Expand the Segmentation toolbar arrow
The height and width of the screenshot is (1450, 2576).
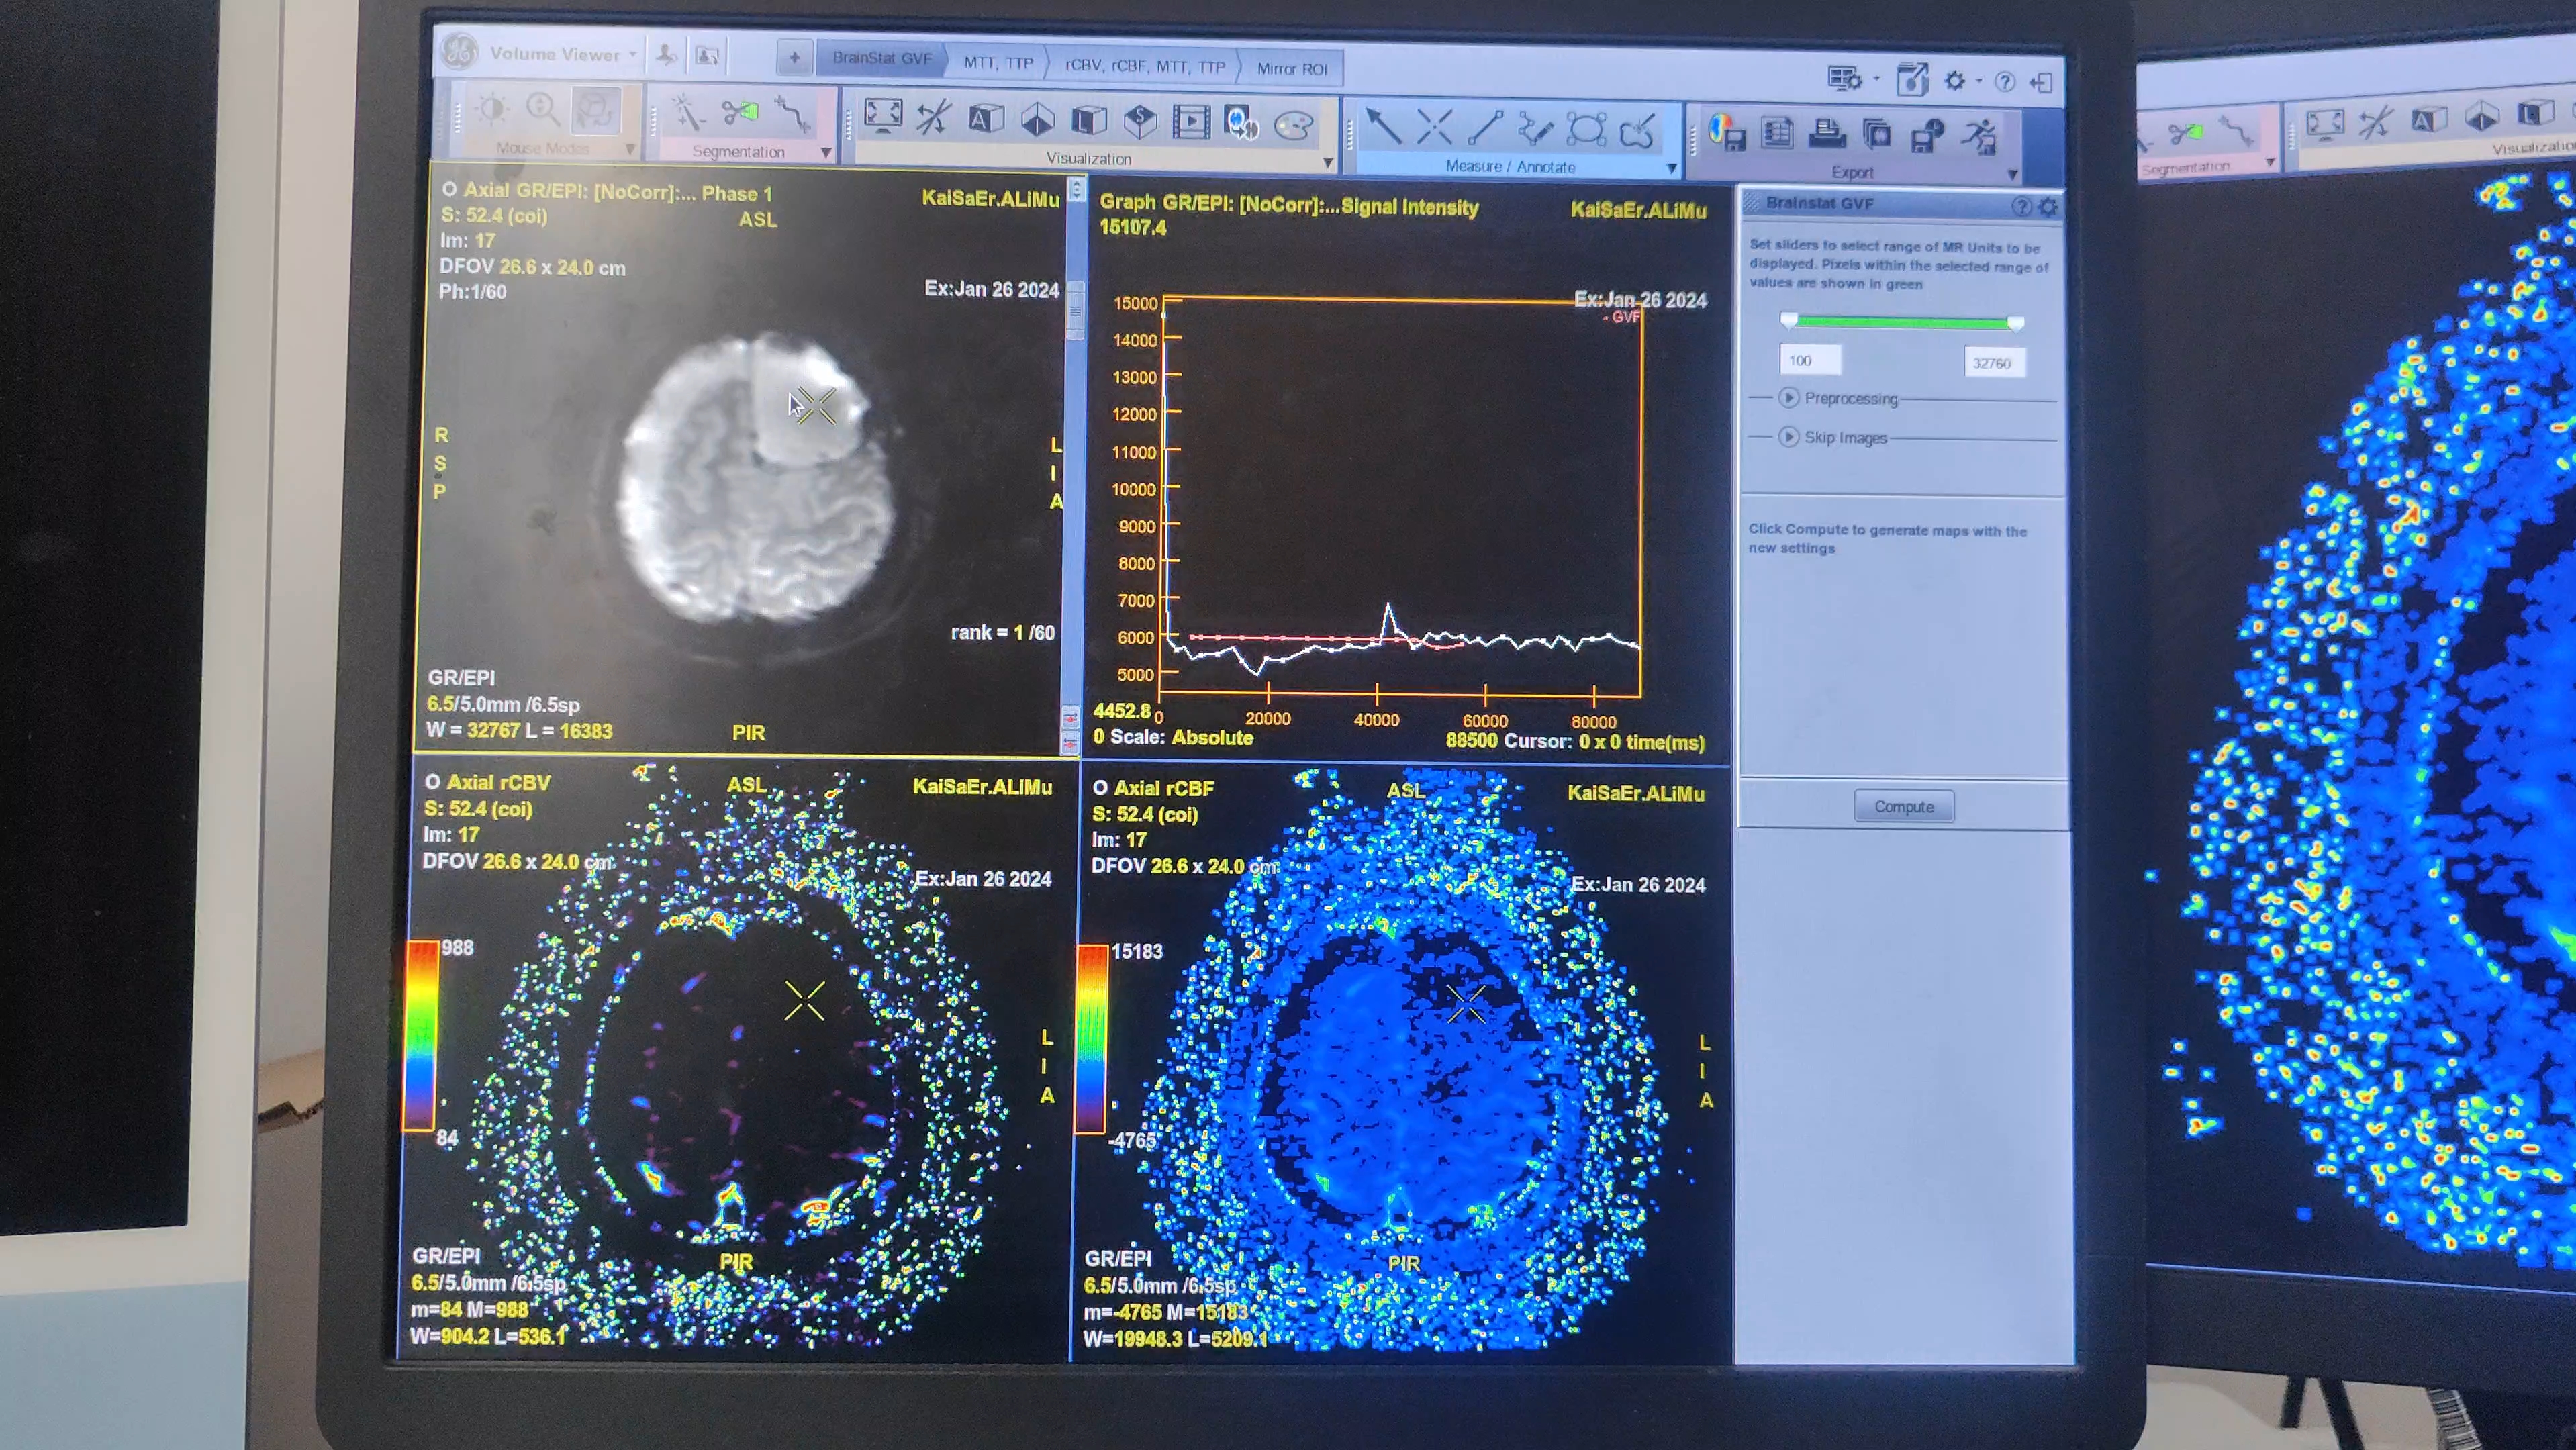[x=826, y=153]
